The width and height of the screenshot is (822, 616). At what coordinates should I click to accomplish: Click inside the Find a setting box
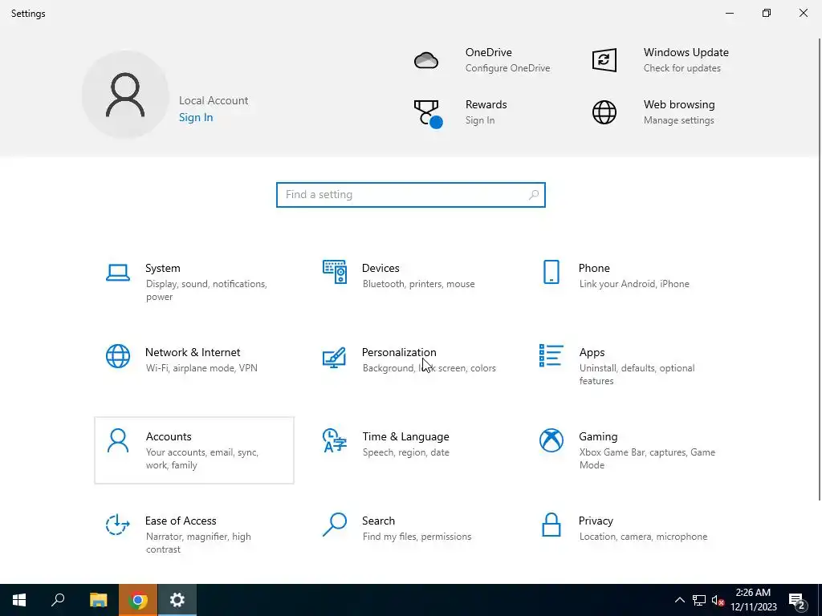410,195
